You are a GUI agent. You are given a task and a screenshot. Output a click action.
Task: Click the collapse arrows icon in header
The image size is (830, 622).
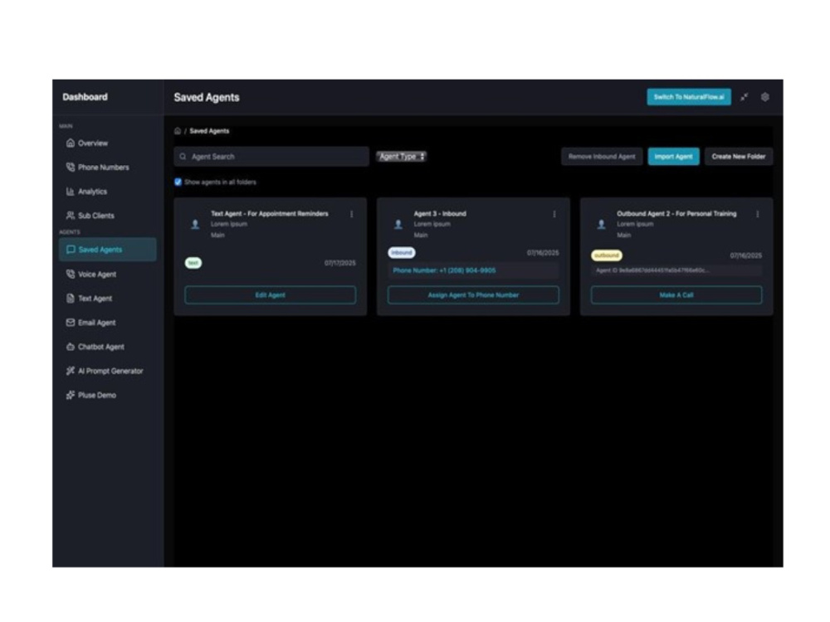[x=745, y=97]
